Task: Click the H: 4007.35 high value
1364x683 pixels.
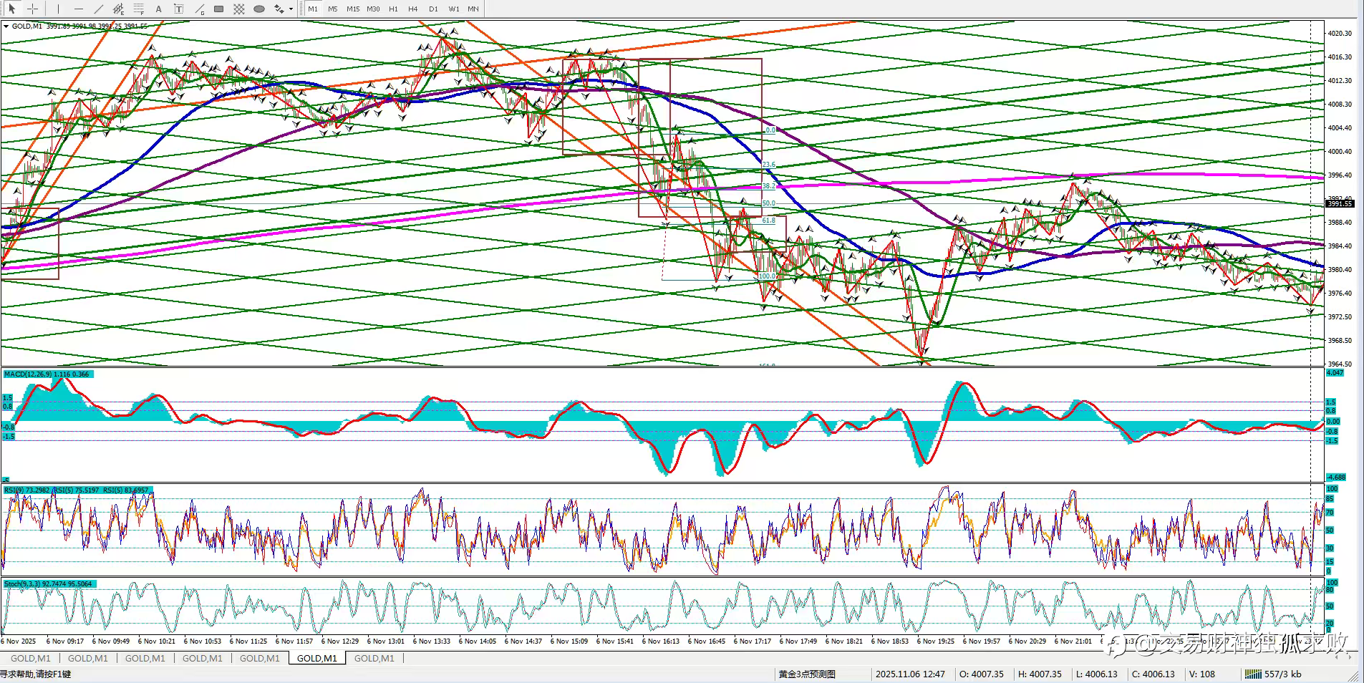Action: pyautogui.click(x=1040, y=674)
